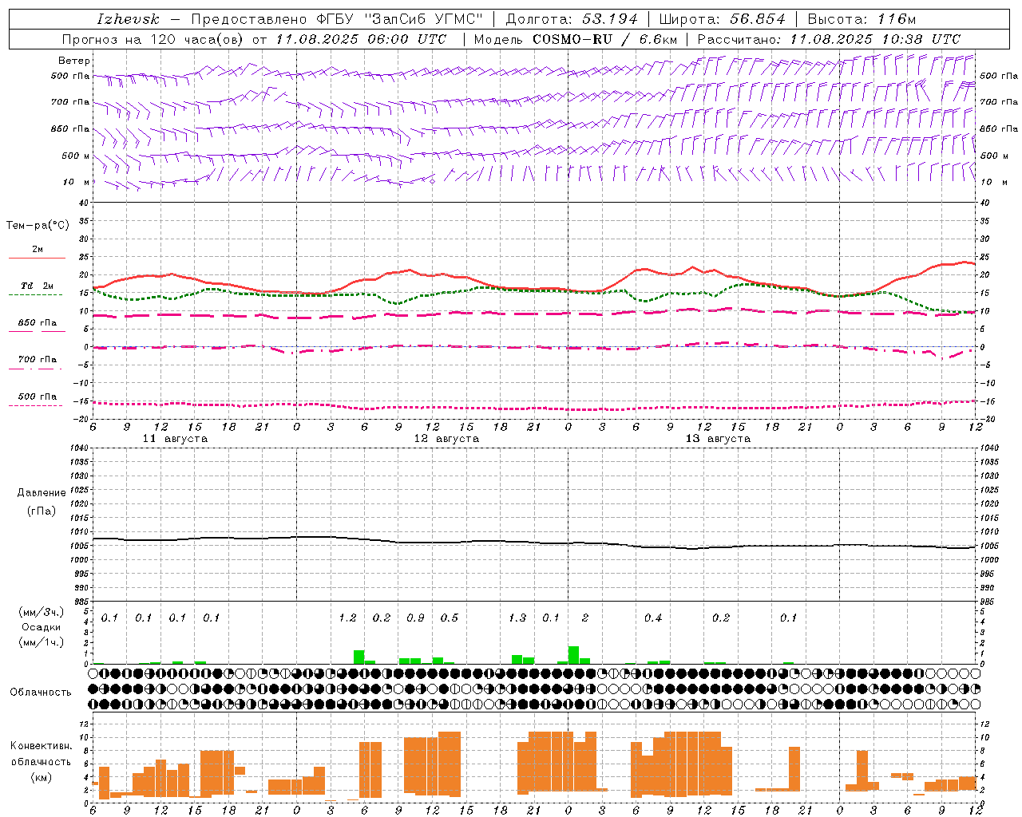Click the 850 гПа temperature legend entry
This screenshot has height=817, width=1022.
[38, 323]
